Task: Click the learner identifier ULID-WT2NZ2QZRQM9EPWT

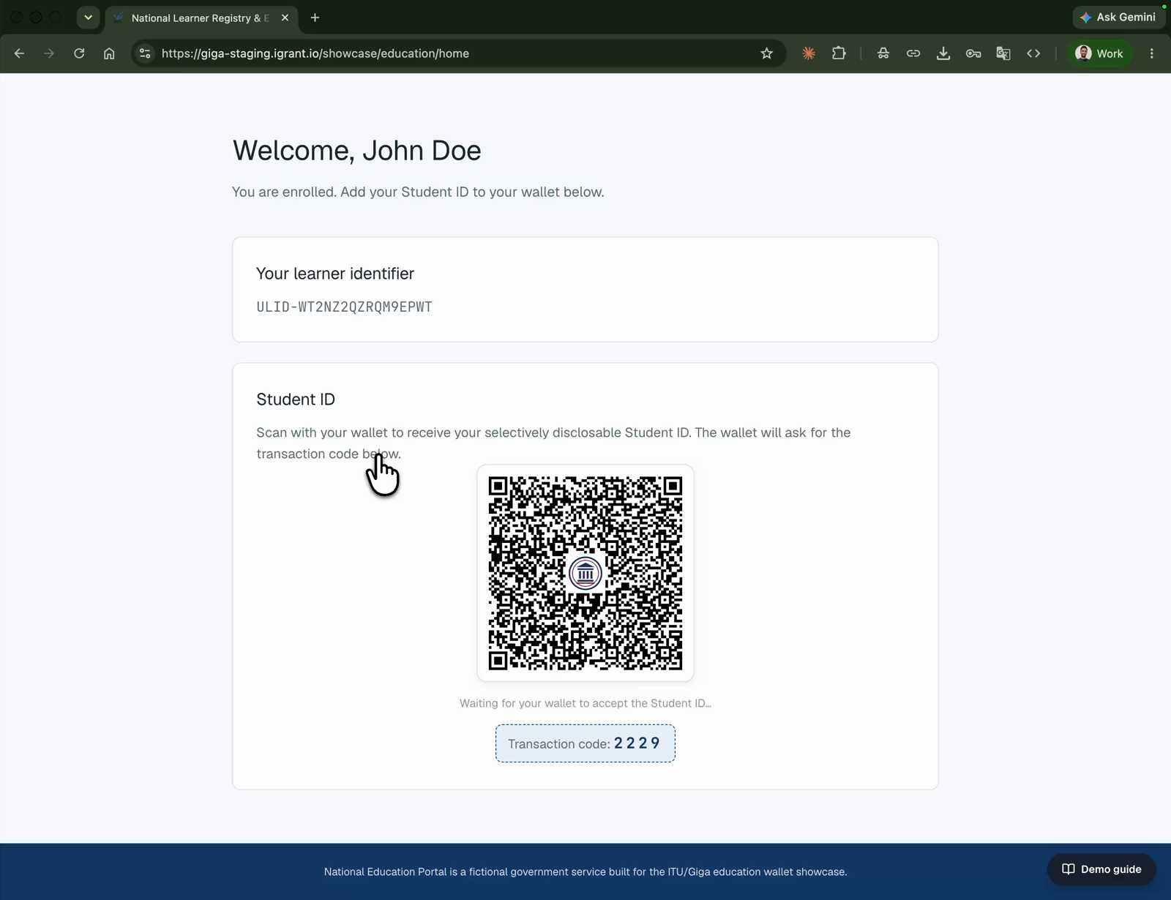Action: coord(344,307)
